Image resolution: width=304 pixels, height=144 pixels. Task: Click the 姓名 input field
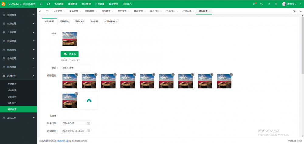pyautogui.click(x=76, y=68)
